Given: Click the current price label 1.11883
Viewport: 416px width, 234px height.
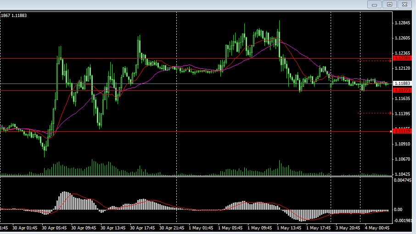Looking at the screenshot, I should tap(402, 84).
